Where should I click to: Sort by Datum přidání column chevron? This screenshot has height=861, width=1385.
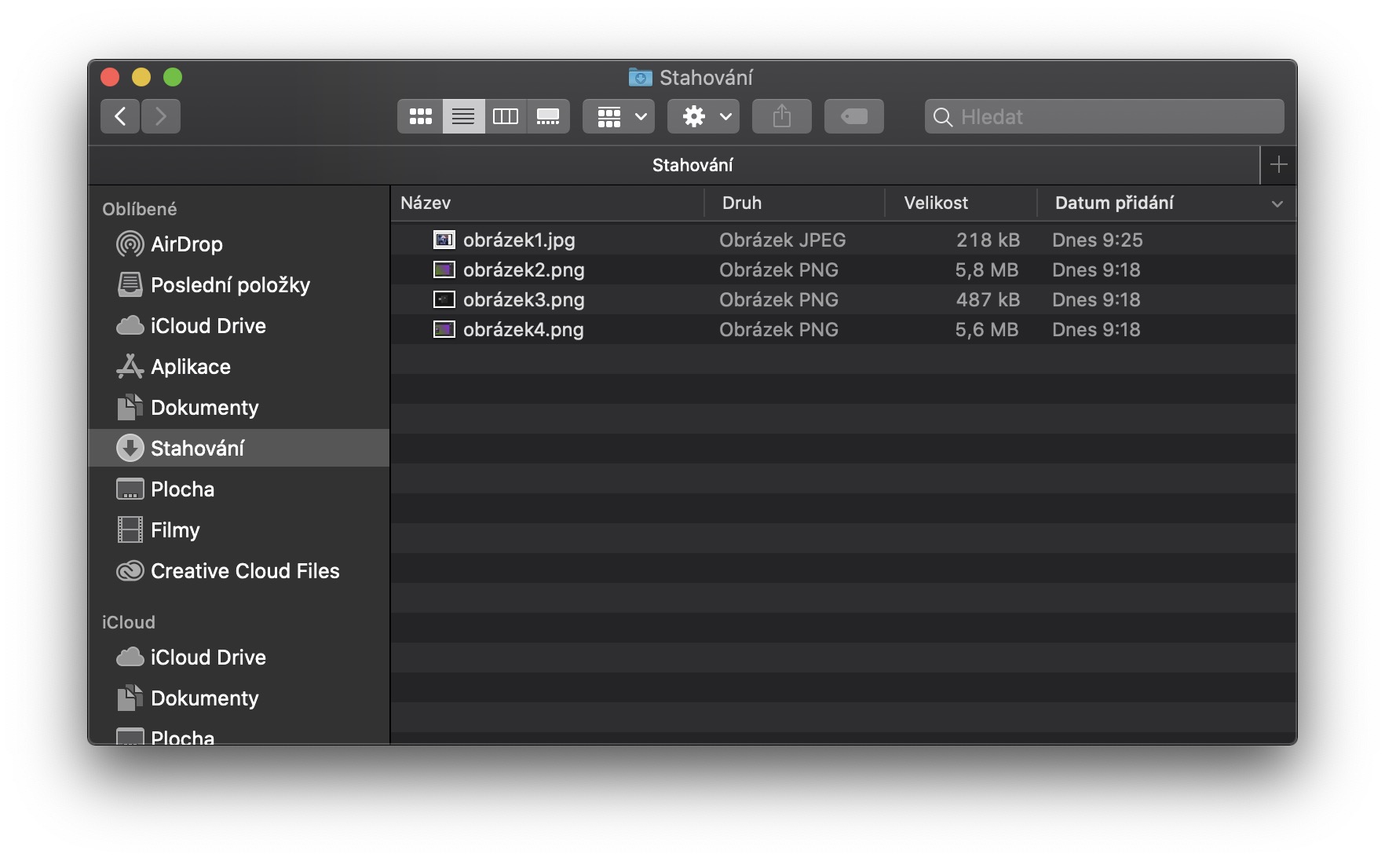(1277, 203)
